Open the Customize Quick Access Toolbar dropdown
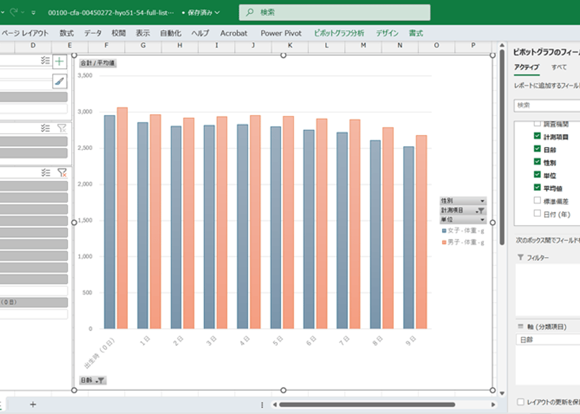The width and height of the screenshot is (580, 414). coord(33,13)
